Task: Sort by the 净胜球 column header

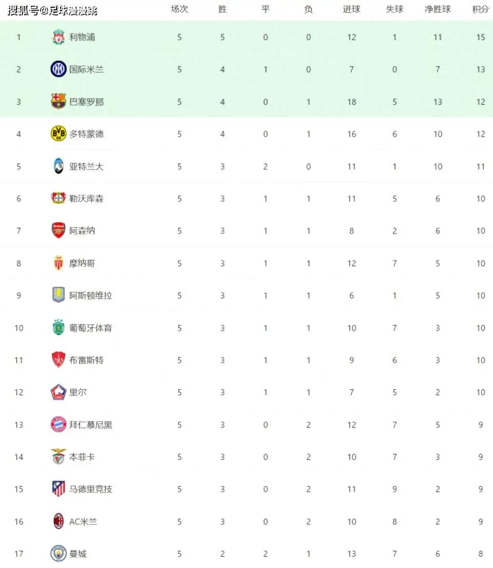Action: point(438,9)
